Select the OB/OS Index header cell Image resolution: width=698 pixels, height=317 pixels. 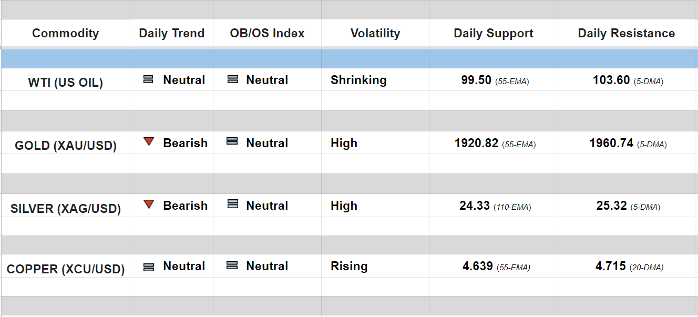(267, 33)
